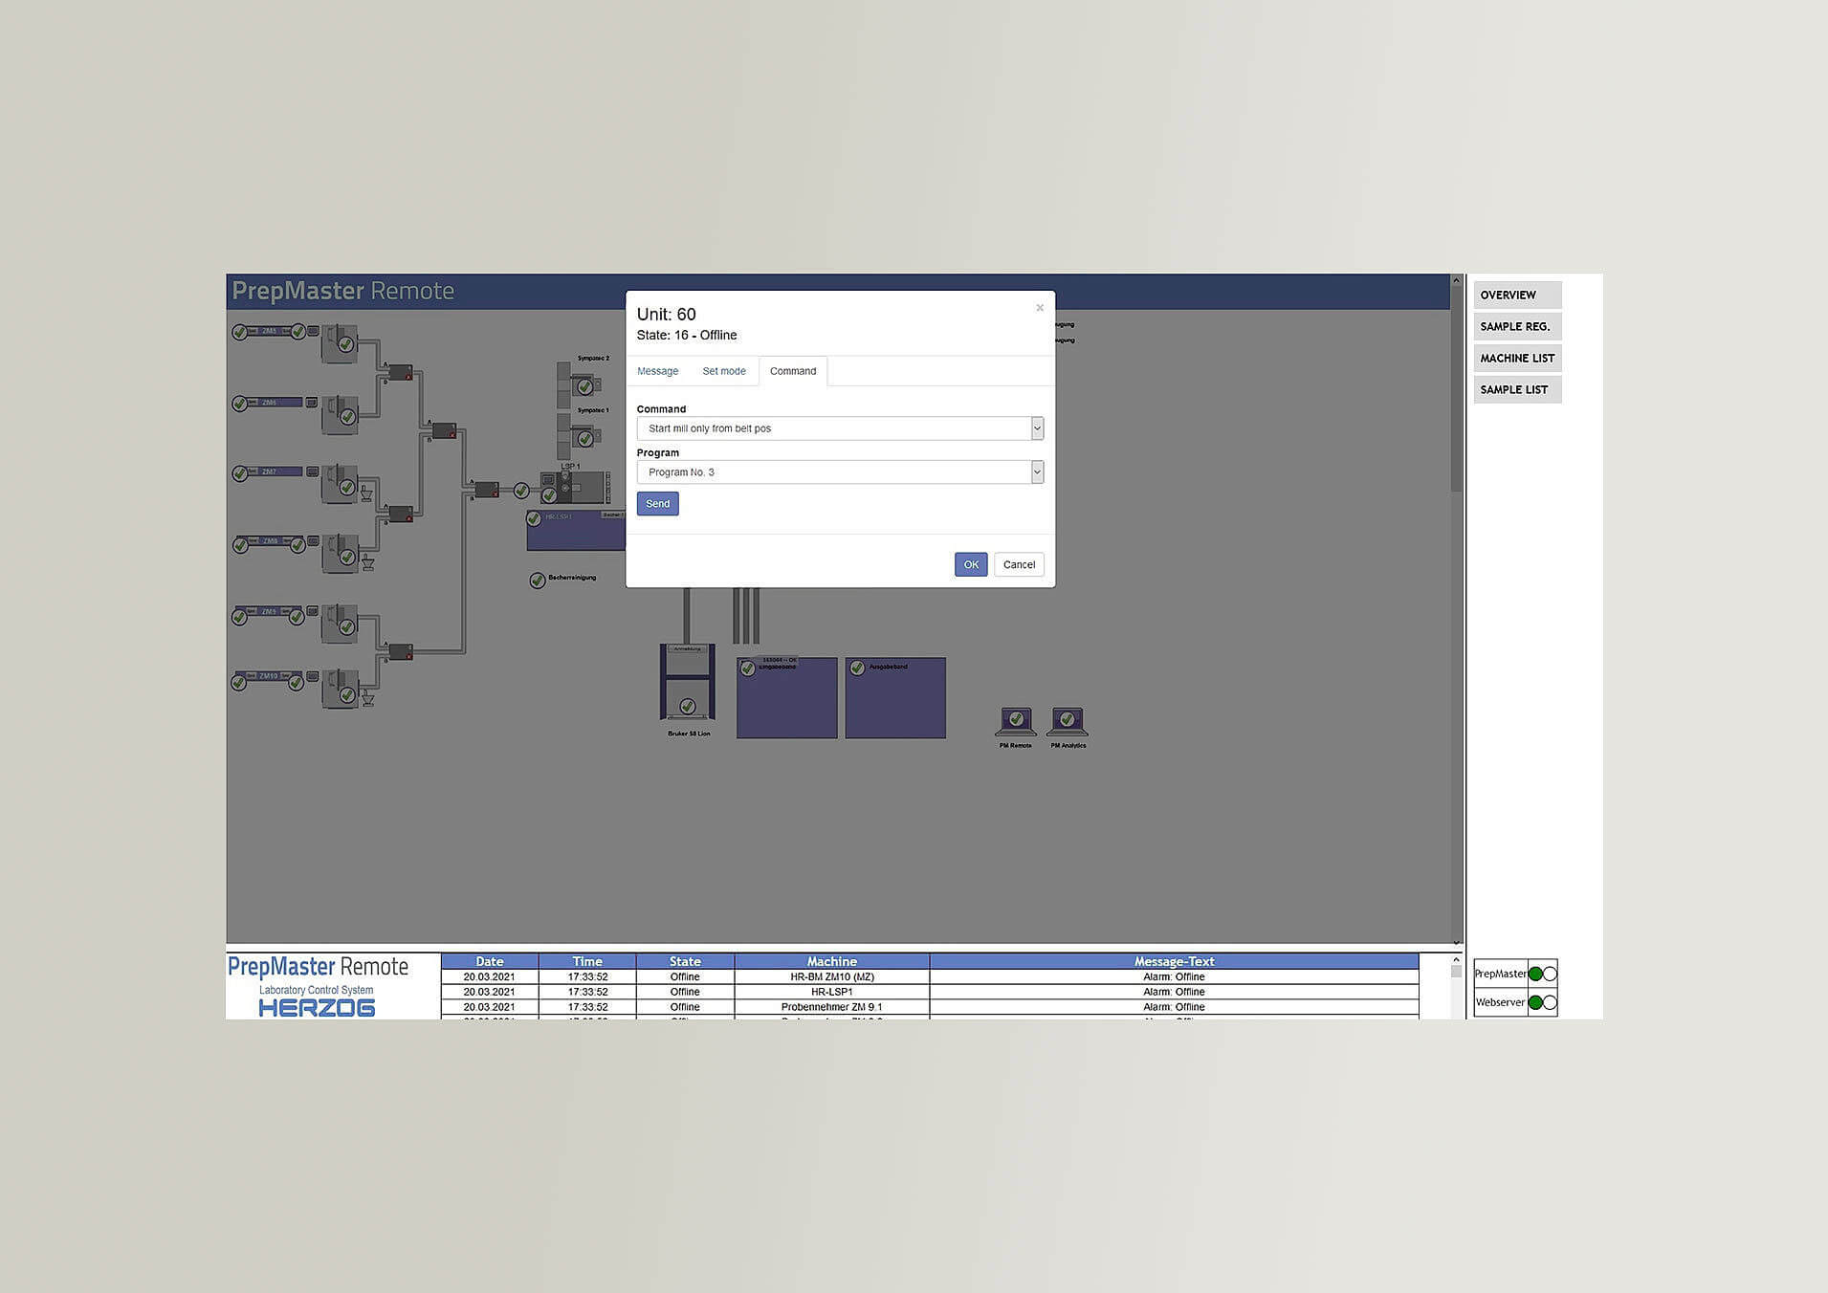Click the Date column header
Screen dimensions: 1828x1293
(490, 961)
